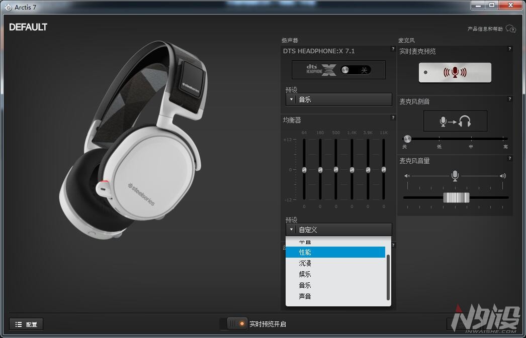Click the mute speaker icon beside mic volume
The image size is (526, 338).
(406, 176)
